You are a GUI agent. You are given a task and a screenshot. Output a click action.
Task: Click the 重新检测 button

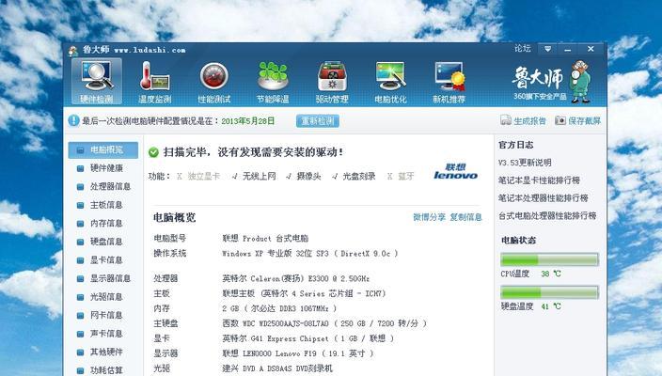pyautogui.click(x=318, y=121)
